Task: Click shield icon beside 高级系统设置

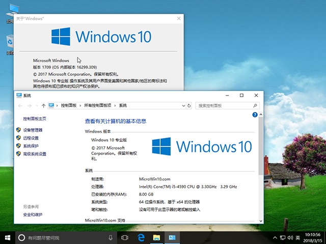Action: coord(18,154)
